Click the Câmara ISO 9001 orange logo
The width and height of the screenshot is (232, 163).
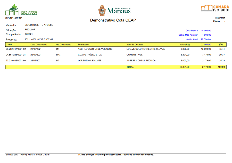215,8
